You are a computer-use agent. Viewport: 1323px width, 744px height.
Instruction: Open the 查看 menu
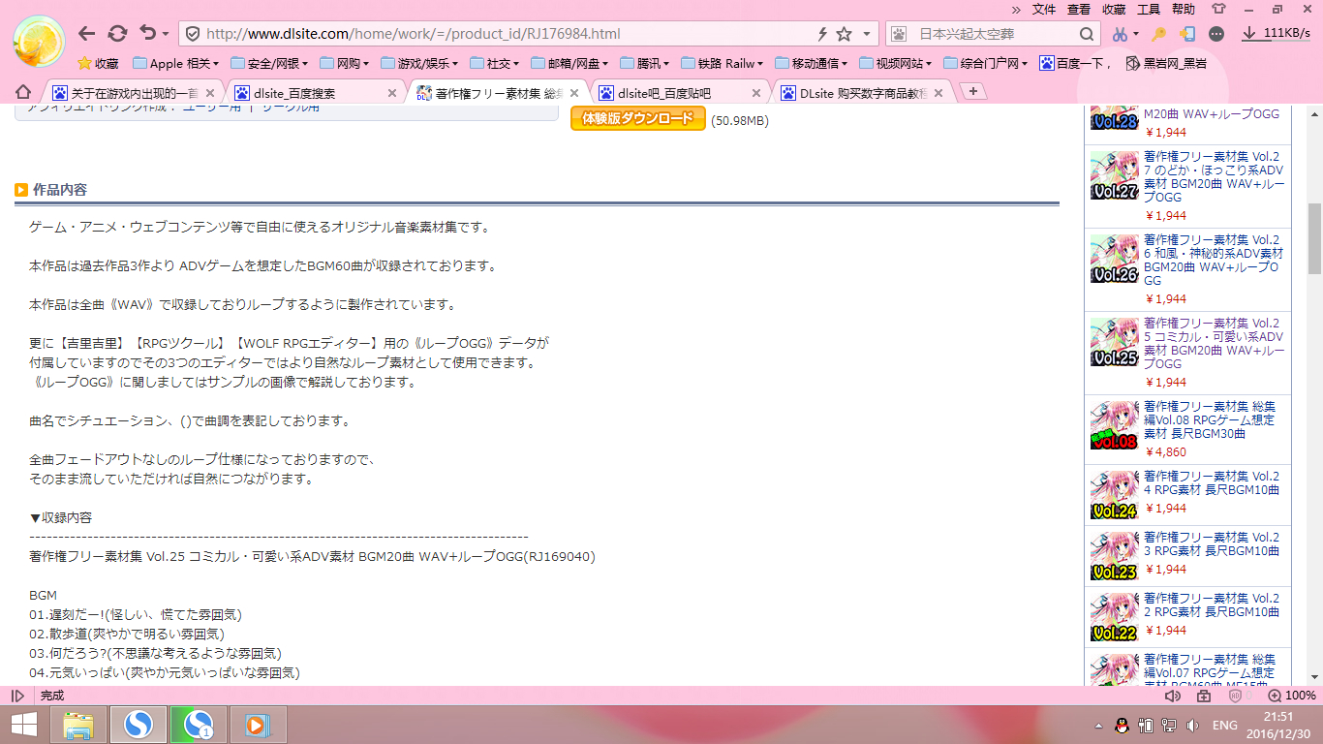point(1079,10)
